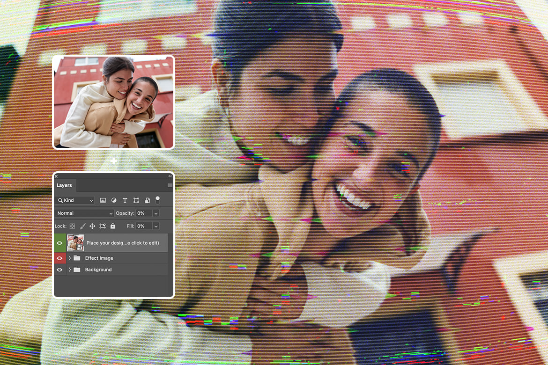Click the original photo preview thumbnail
The image size is (548, 365).
tap(114, 102)
